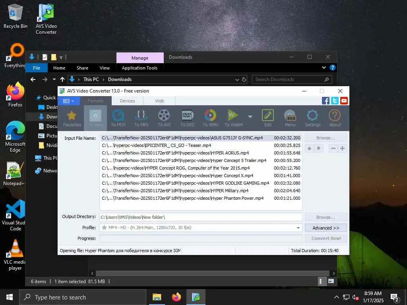Select HYPER AORUS.mp4 in file list
The width and height of the screenshot is (407, 305).
pyautogui.click(x=201, y=153)
